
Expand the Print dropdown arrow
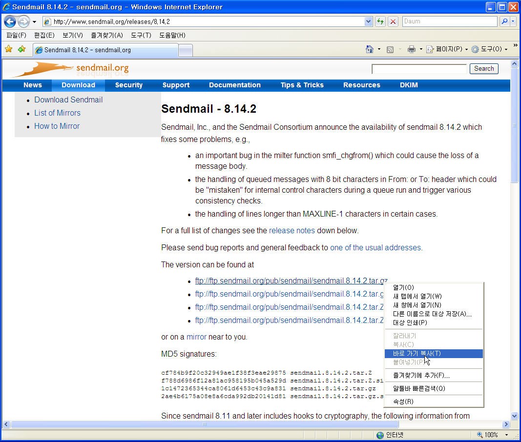[x=421, y=49]
